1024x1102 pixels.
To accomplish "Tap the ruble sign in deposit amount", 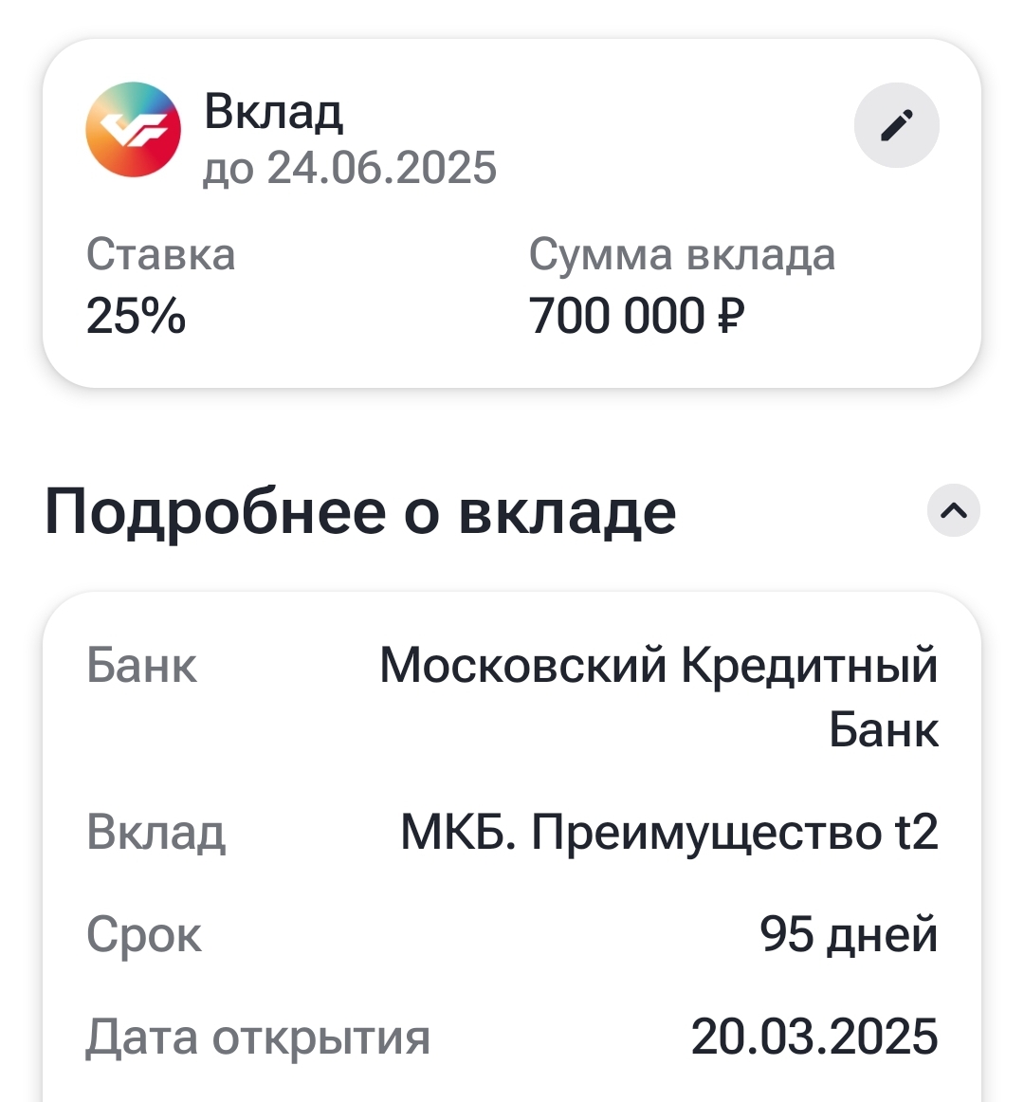I will [731, 315].
